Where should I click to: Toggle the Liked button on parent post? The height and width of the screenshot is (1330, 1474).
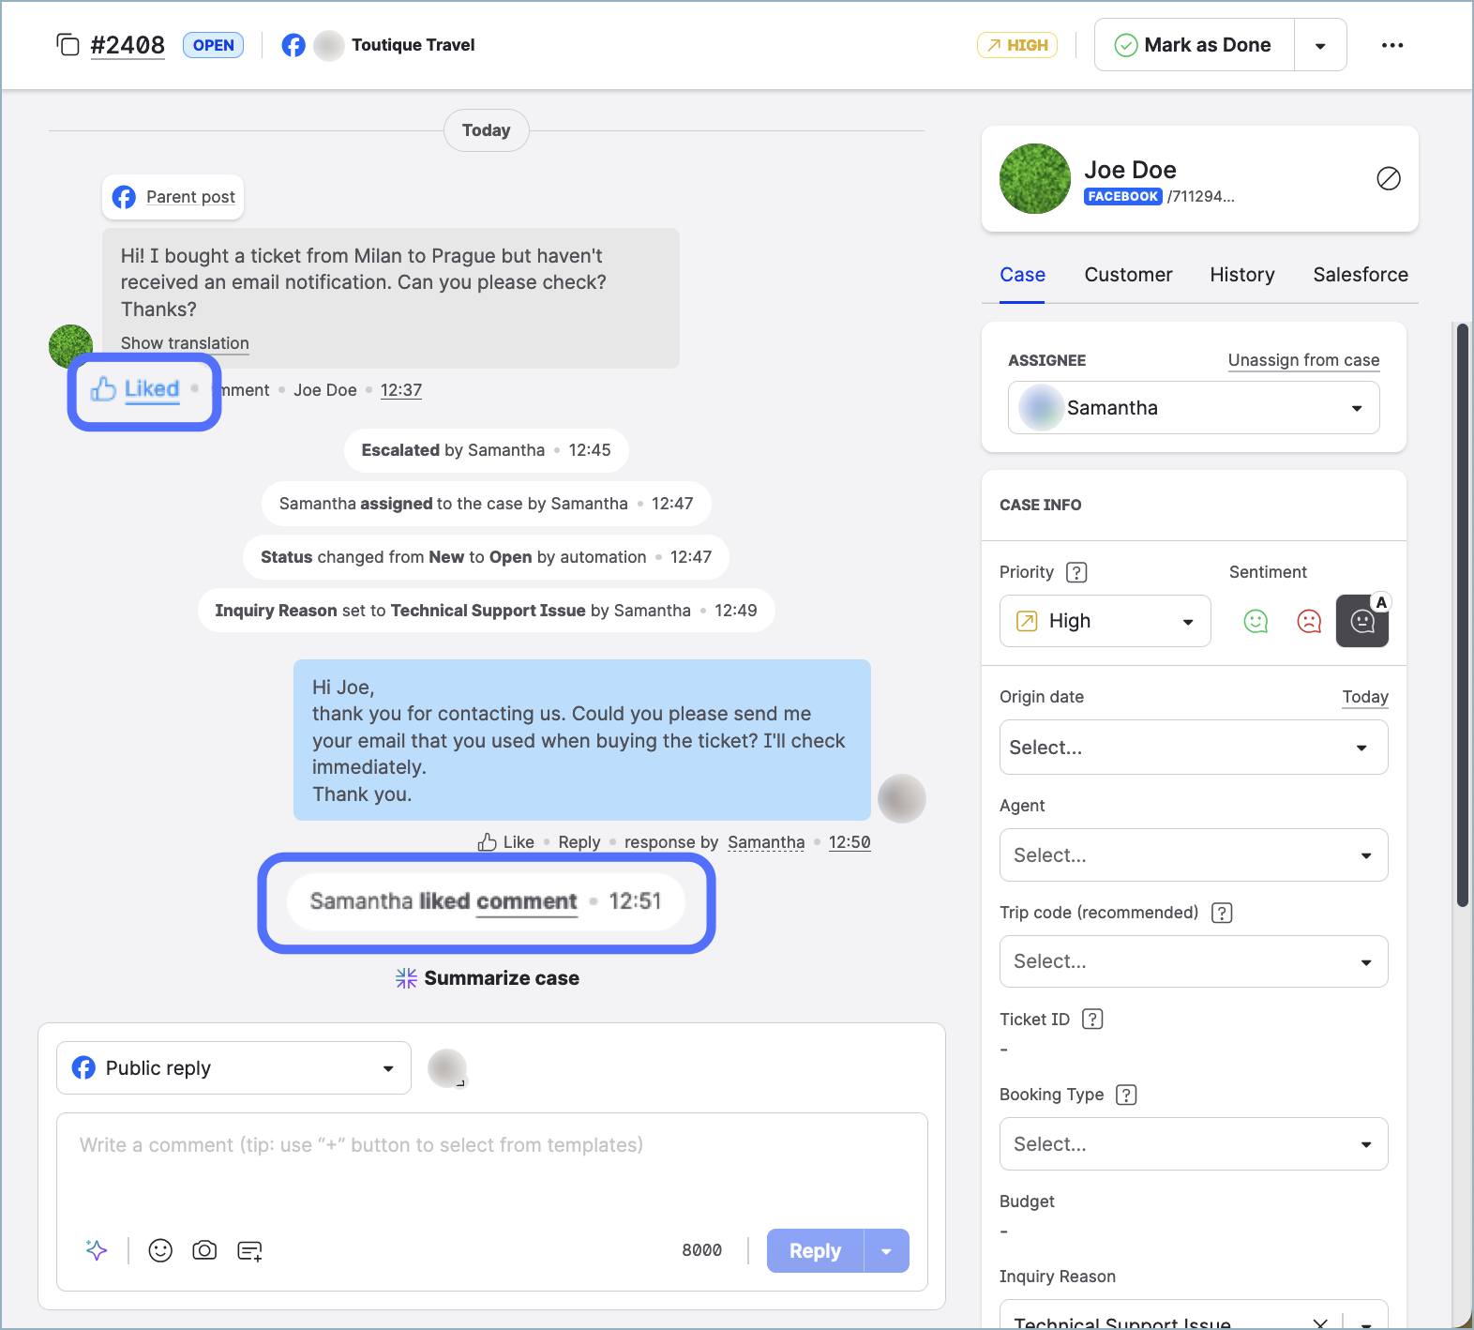click(x=137, y=389)
